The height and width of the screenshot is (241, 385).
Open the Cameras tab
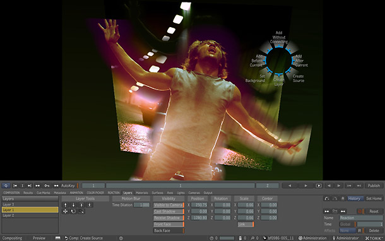coord(194,192)
